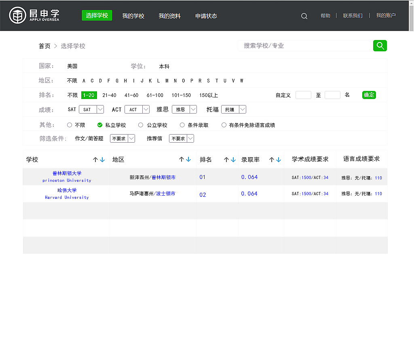The width and height of the screenshot is (414, 352).
Task: Click the custom ranking end input
Action: 332,95
